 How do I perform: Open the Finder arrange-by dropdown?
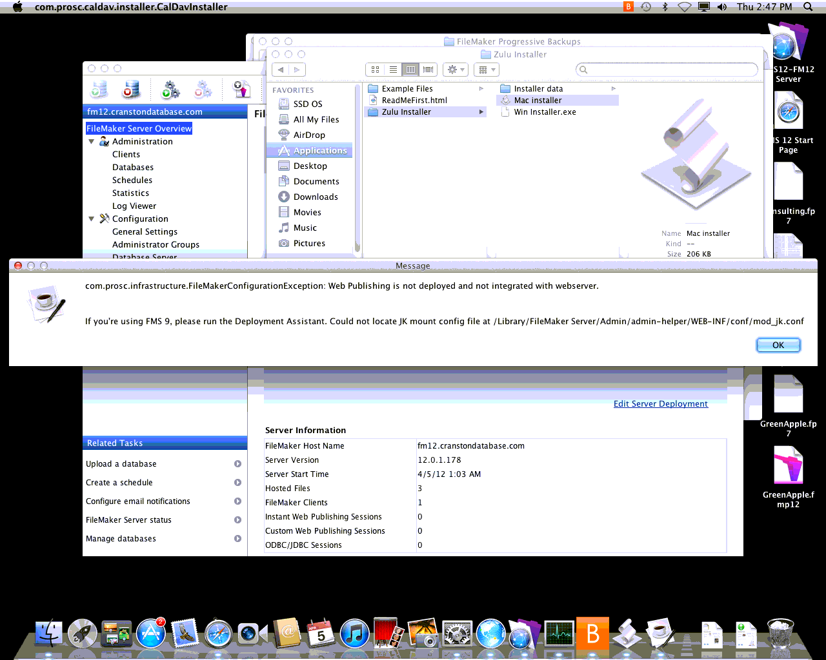pos(487,70)
